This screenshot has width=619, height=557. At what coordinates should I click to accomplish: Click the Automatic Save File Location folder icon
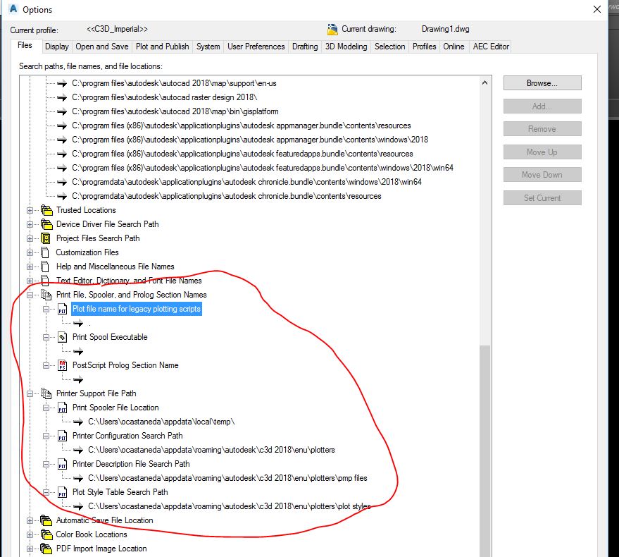coord(46,520)
